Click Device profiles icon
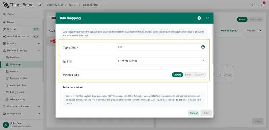The width and height of the screenshot is (269, 130). 7,78
